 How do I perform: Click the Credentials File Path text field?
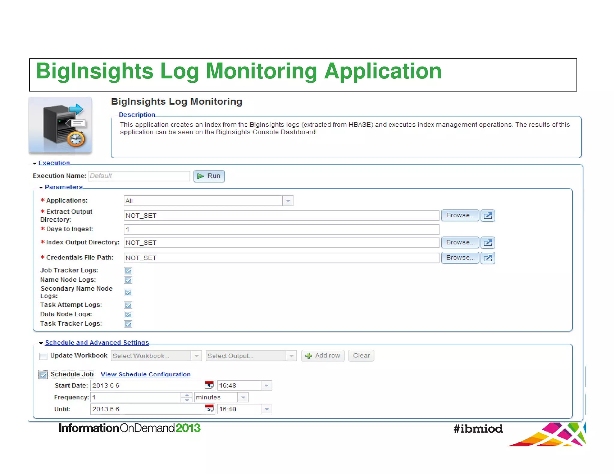pyautogui.click(x=282, y=258)
